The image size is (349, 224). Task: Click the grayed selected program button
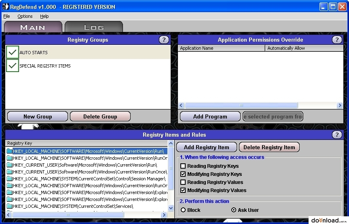[273, 116]
